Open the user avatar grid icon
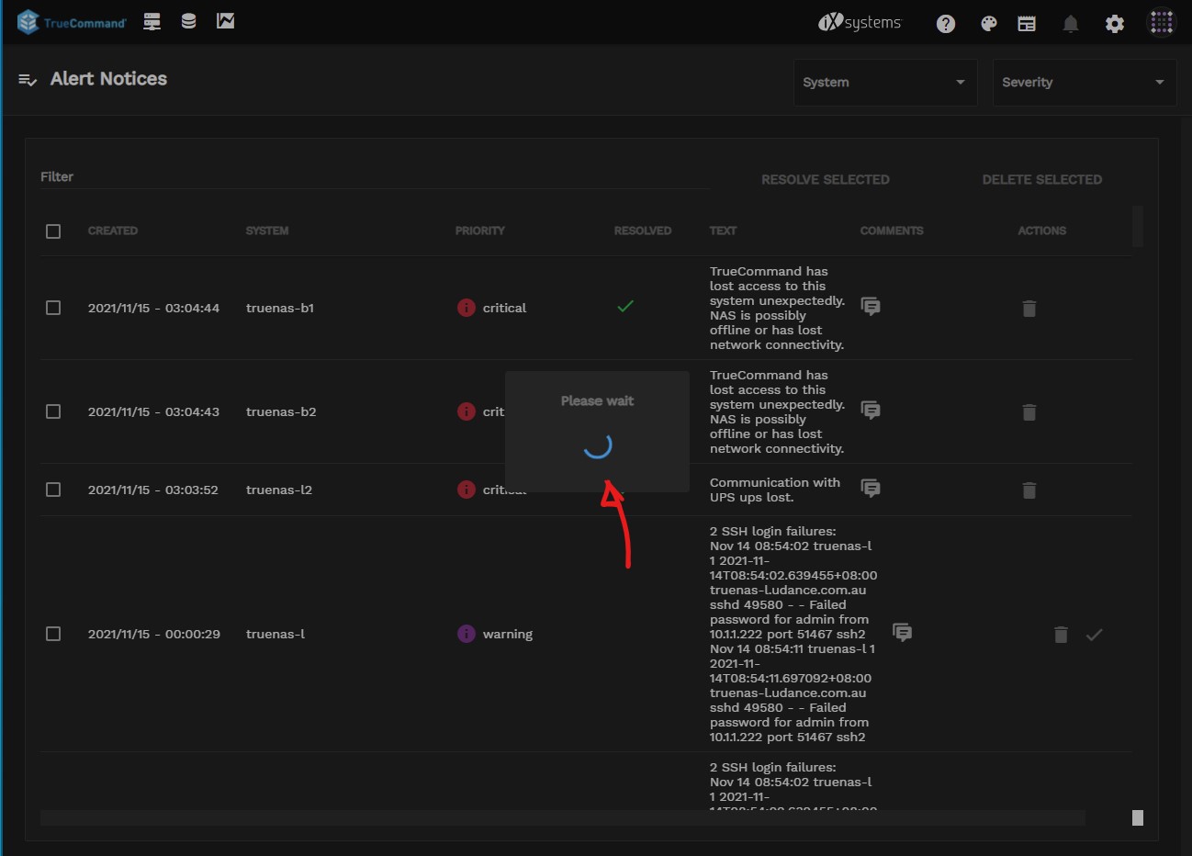This screenshot has width=1192, height=856. click(1162, 22)
